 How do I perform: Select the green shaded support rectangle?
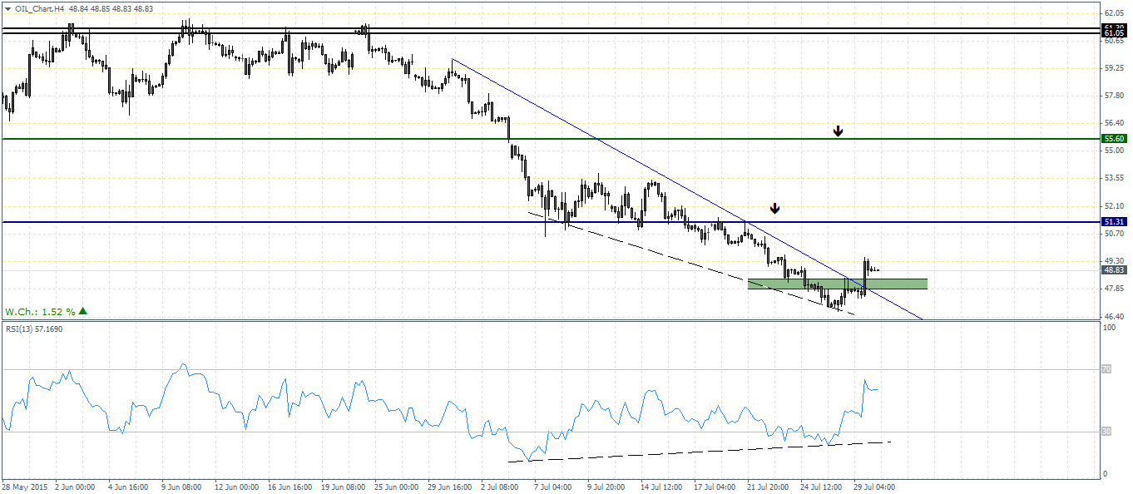837,284
